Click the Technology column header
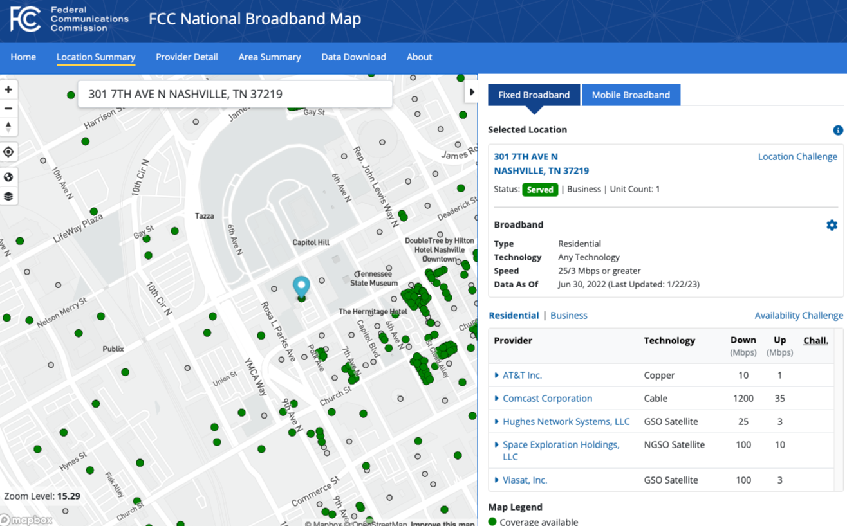The width and height of the screenshot is (847, 526). coord(669,341)
